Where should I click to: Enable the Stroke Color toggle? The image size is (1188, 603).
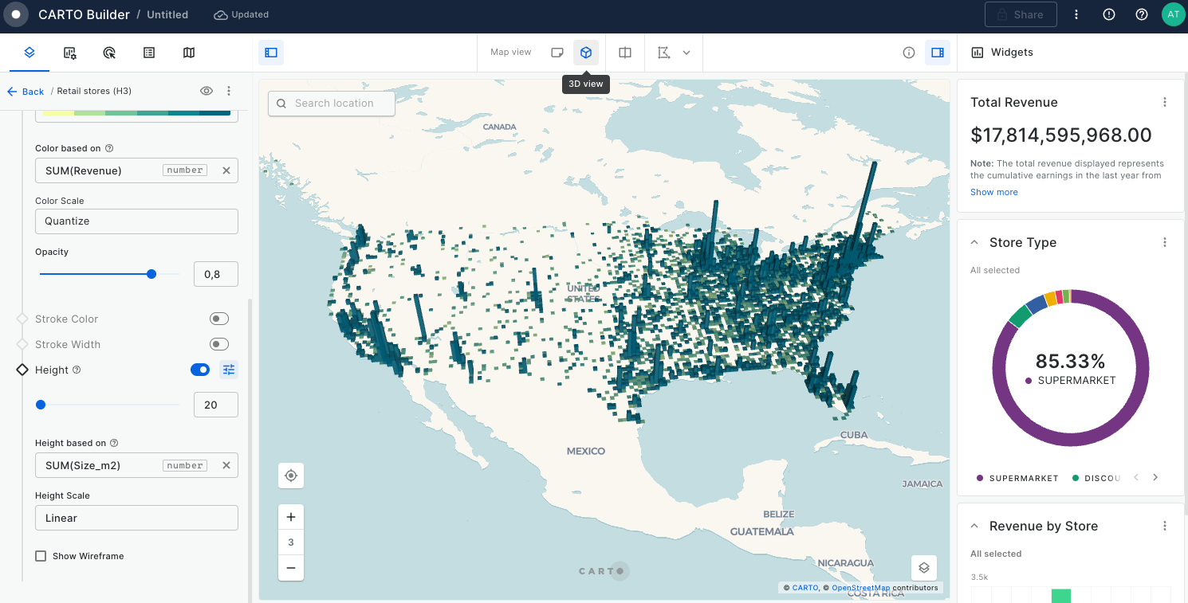(218, 319)
